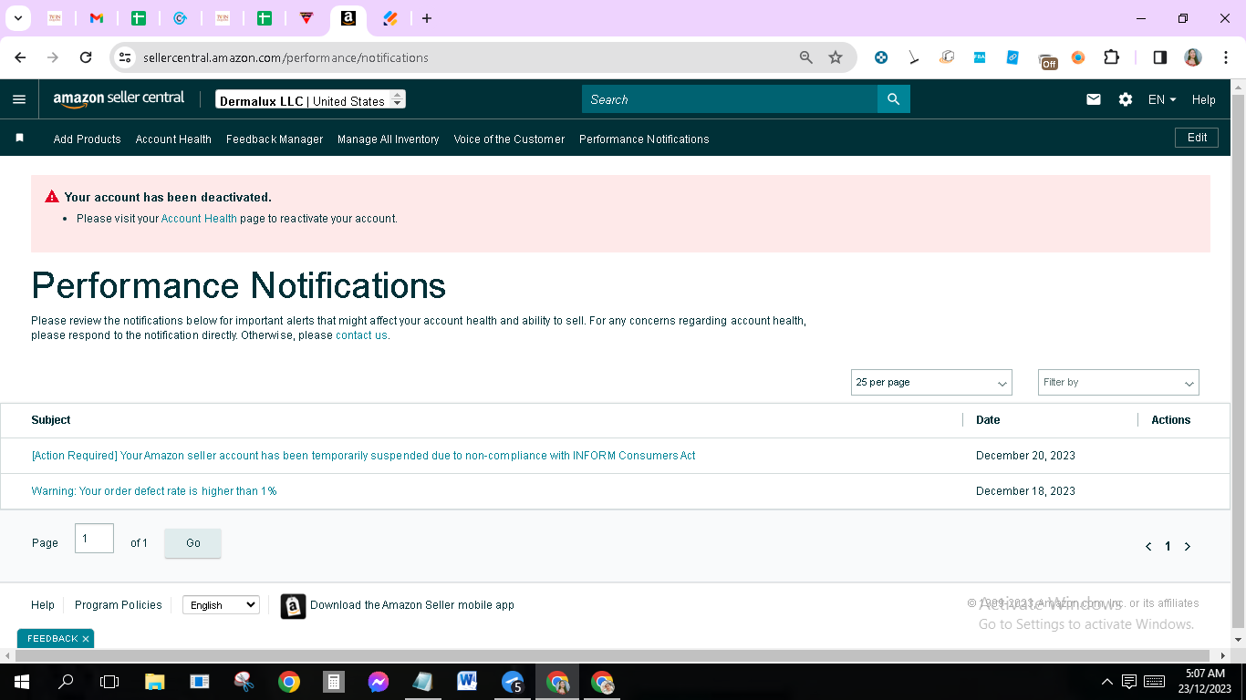
Task: View site information icon in the address bar
Action: point(126,57)
